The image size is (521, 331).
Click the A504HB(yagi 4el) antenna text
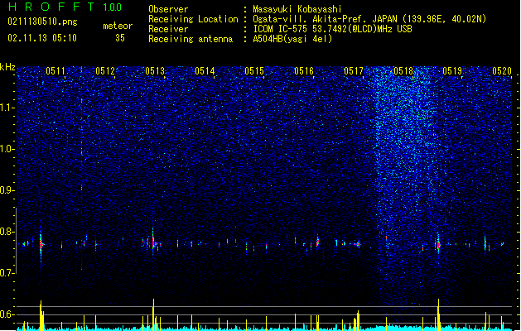click(292, 39)
